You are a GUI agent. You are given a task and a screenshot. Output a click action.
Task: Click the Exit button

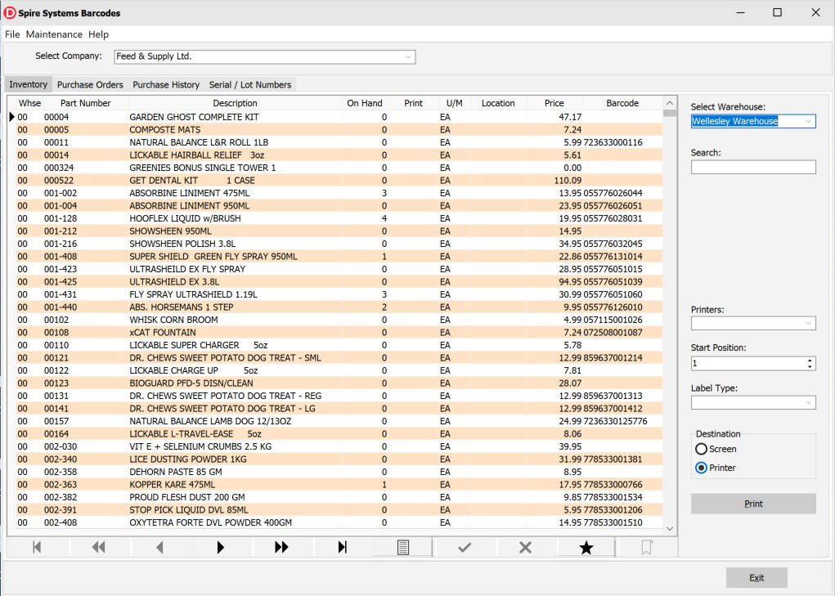756,577
